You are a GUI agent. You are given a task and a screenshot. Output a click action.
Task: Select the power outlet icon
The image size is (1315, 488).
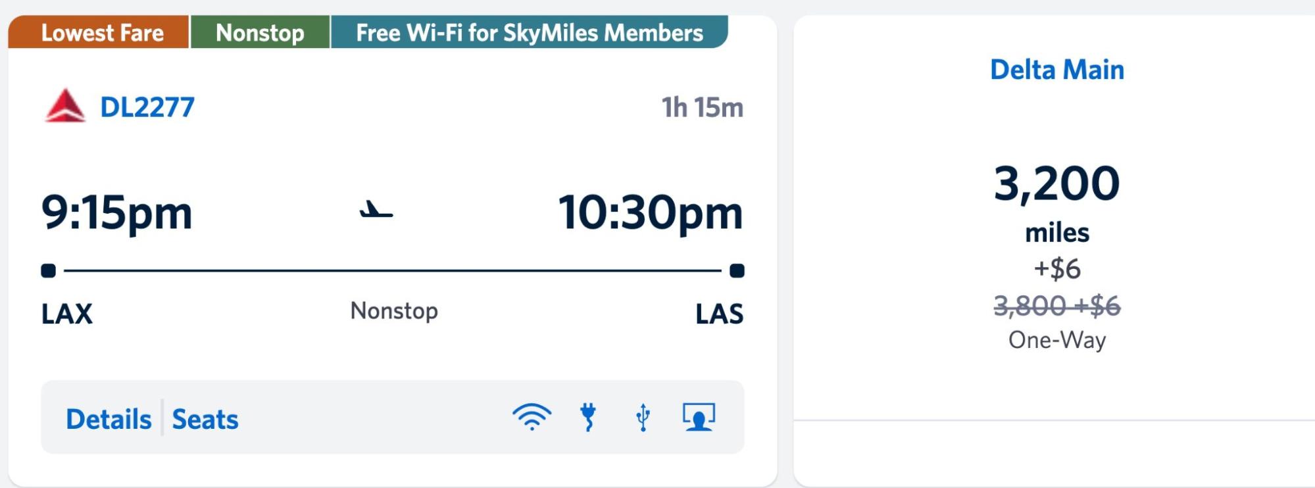587,418
